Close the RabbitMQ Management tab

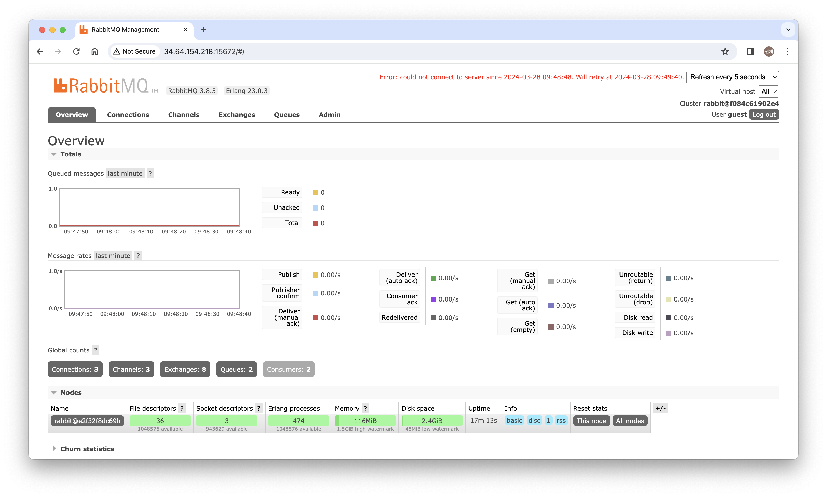pos(185,30)
